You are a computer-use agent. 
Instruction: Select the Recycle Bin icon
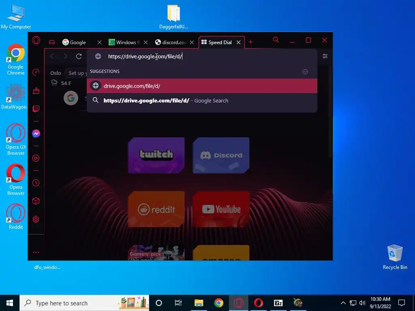pyautogui.click(x=395, y=257)
